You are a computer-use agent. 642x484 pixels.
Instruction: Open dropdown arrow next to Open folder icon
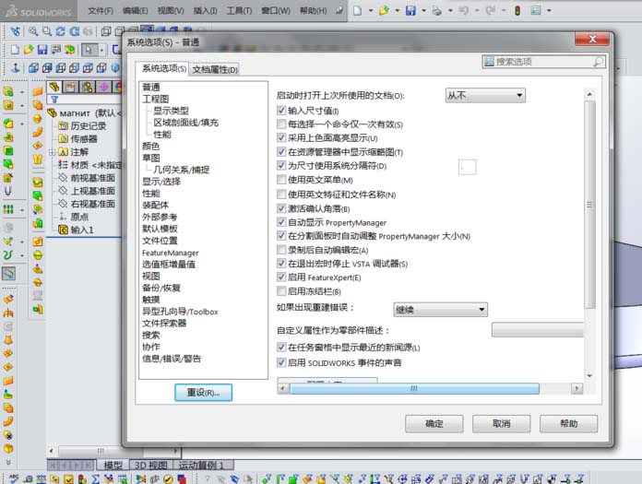pos(398,11)
